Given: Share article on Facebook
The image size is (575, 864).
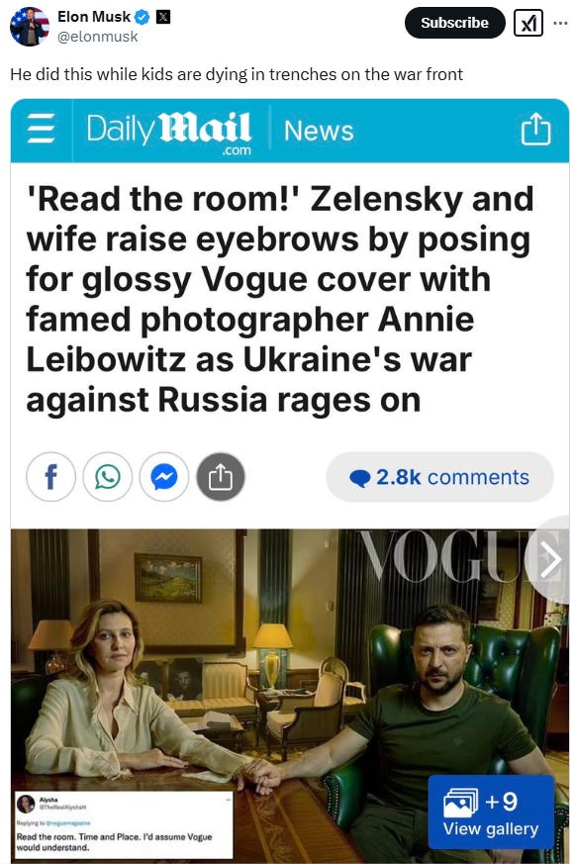Looking at the screenshot, I should [50, 477].
